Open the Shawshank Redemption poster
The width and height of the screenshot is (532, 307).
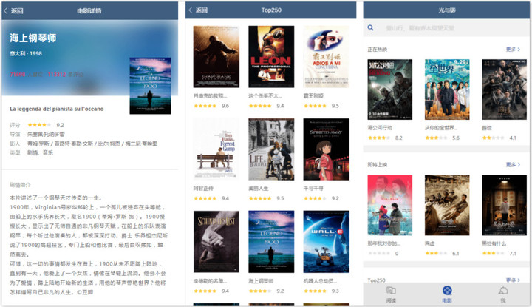pos(216,57)
